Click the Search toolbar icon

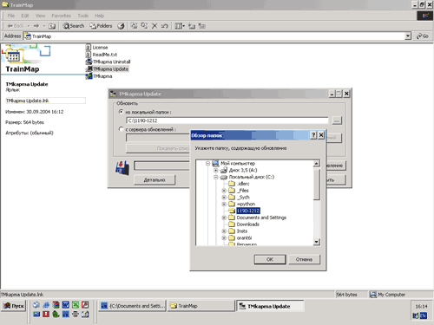74,26
